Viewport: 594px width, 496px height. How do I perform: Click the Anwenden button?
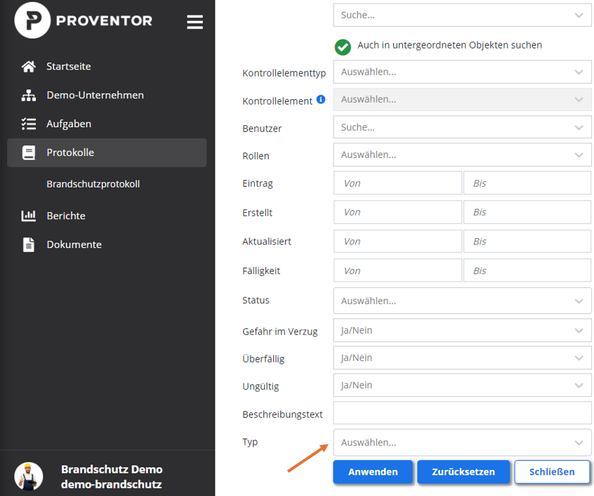[373, 472]
